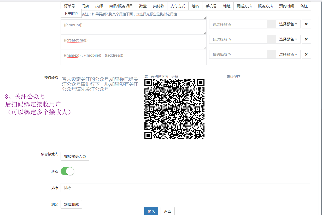This screenshot has width=322, height=215.
Task: Open the 选择颜色 dropdown for the {{amount}} row
Action: [x=288, y=24]
